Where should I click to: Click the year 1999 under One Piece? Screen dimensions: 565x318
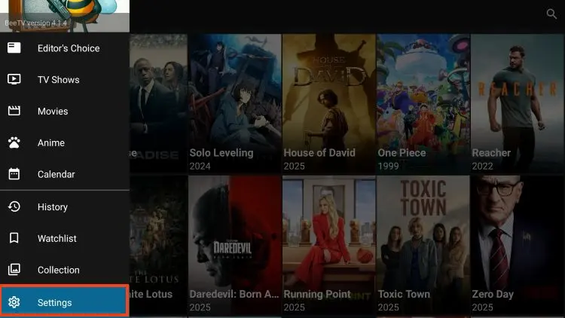(x=388, y=167)
